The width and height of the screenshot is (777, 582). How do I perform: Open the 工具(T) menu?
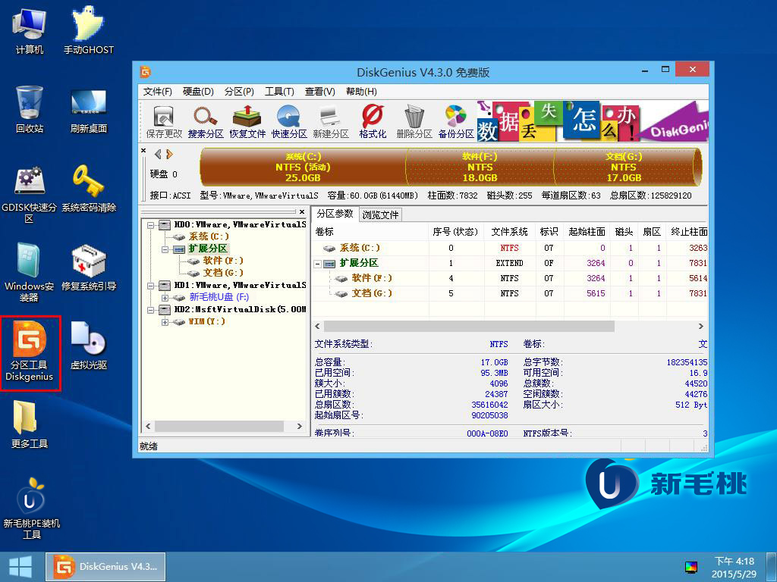[279, 92]
